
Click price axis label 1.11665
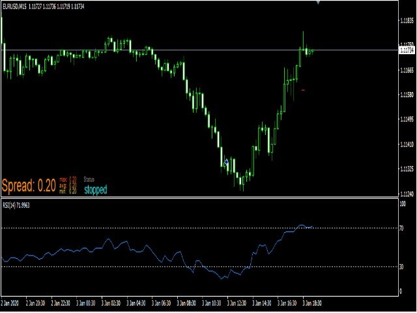point(407,70)
